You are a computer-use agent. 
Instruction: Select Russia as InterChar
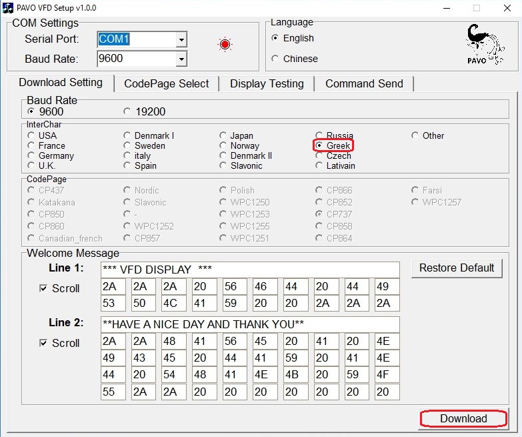[334, 135]
